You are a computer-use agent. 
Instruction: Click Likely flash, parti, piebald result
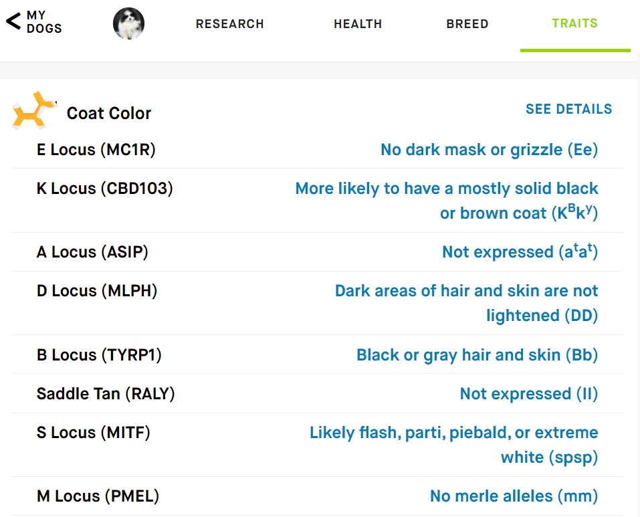click(x=454, y=445)
